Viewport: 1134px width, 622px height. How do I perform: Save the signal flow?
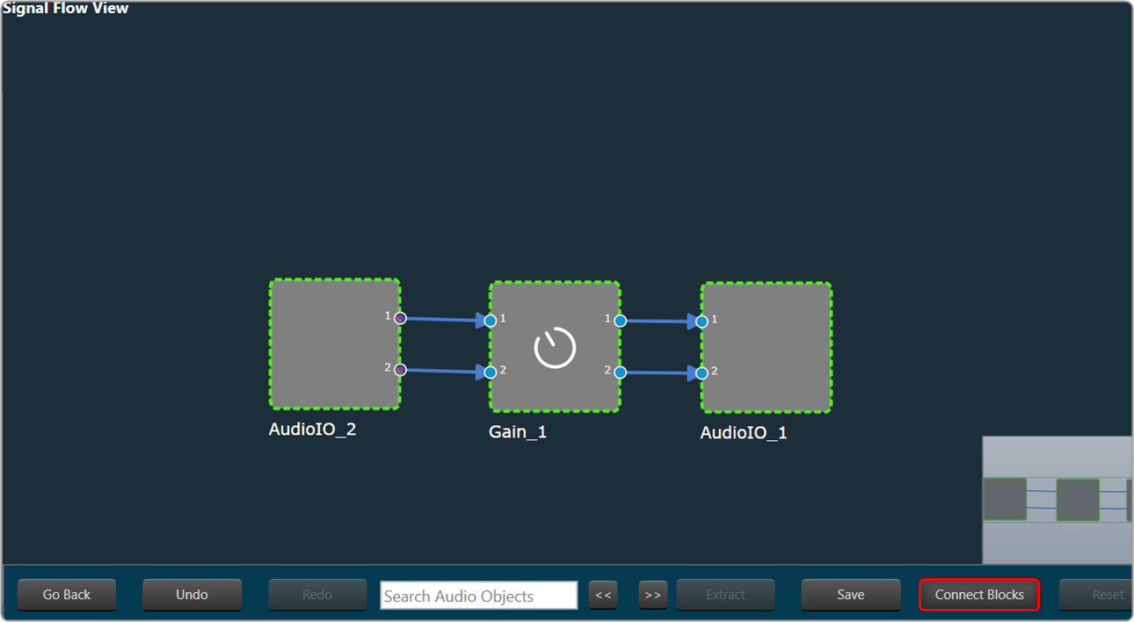(851, 595)
